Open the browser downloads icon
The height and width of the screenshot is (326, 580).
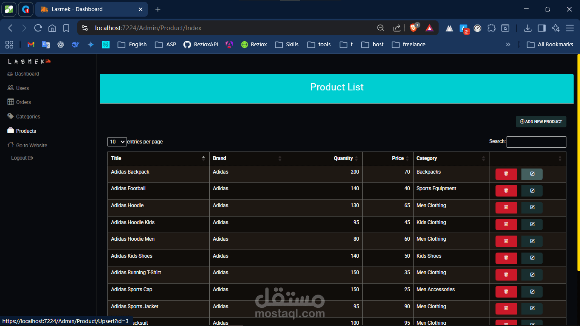pos(527,28)
